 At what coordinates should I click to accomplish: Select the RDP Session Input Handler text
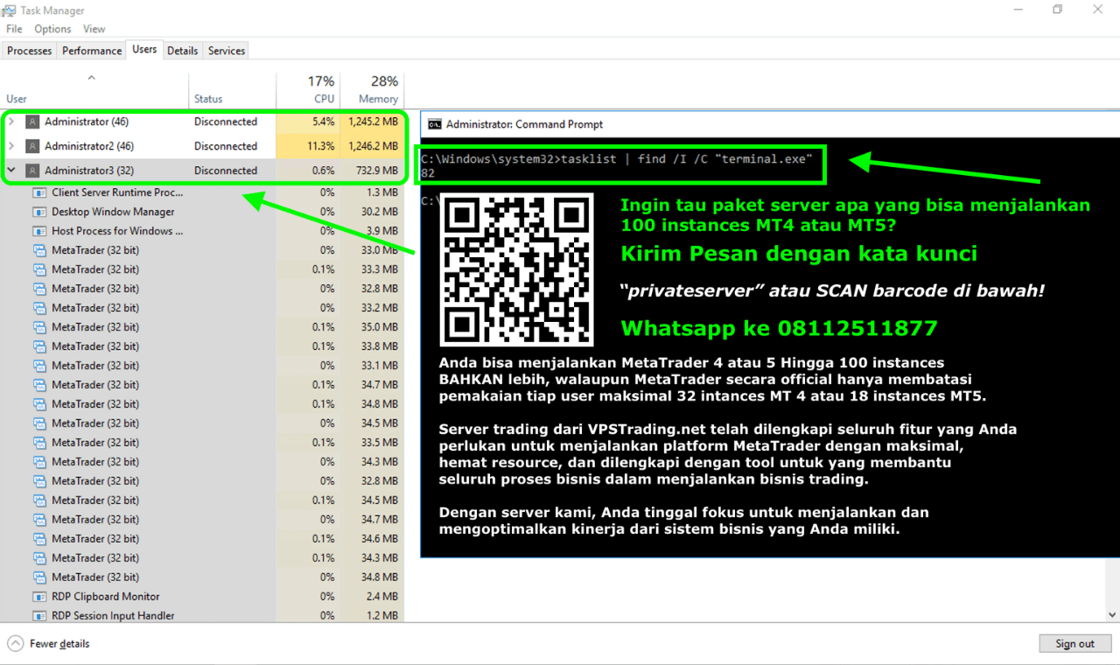tap(113, 616)
